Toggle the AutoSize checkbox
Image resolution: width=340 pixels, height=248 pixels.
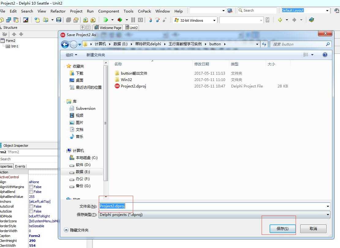click(x=31, y=211)
